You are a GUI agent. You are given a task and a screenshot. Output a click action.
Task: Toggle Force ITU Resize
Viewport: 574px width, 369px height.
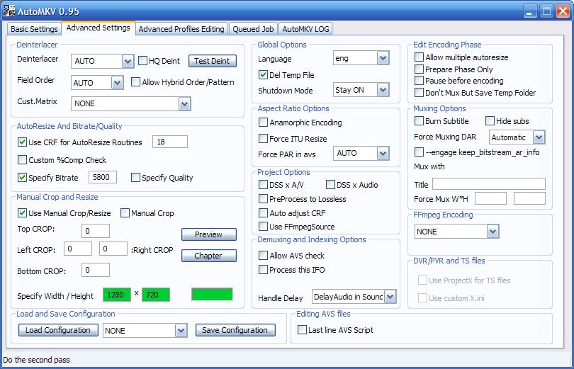tap(263, 138)
